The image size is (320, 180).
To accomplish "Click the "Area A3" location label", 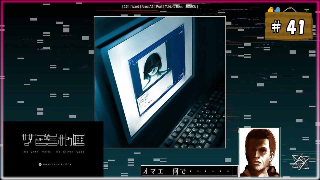I will coord(147,6).
